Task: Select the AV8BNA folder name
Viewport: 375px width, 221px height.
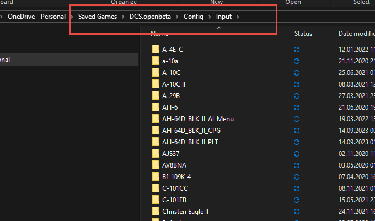Action: point(174,165)
